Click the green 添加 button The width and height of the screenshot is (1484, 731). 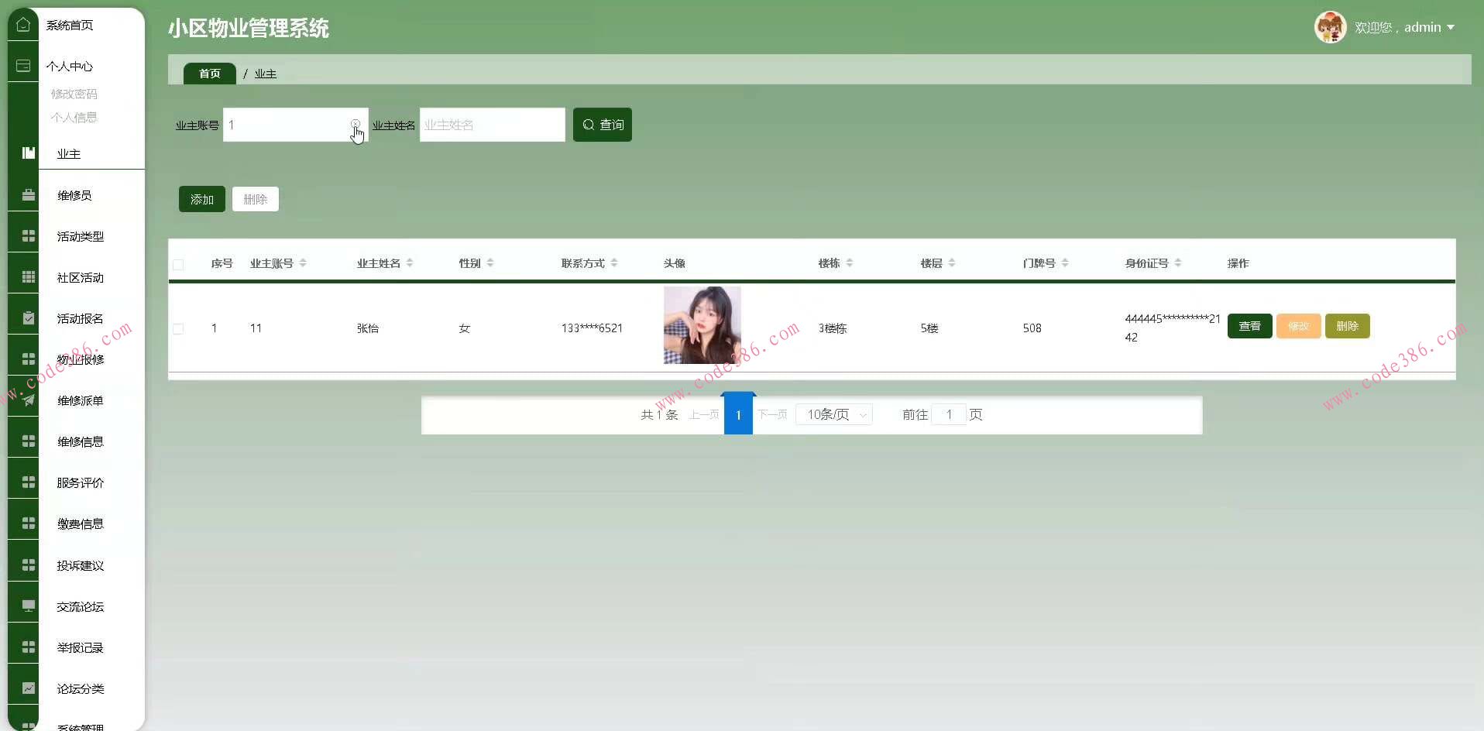(201, 199)
